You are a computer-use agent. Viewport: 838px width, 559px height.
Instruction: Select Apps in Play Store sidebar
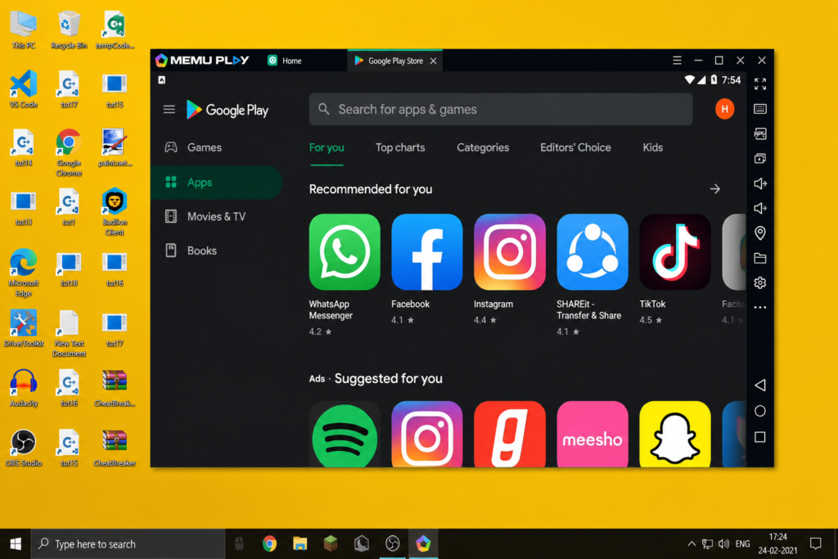[216, 183]
